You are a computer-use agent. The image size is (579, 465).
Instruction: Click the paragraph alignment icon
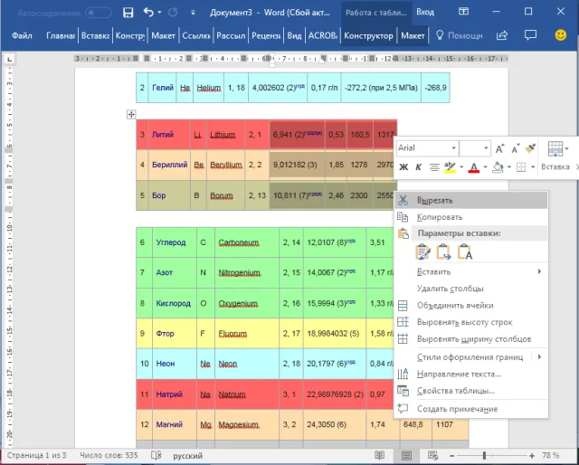coord(434,167)
